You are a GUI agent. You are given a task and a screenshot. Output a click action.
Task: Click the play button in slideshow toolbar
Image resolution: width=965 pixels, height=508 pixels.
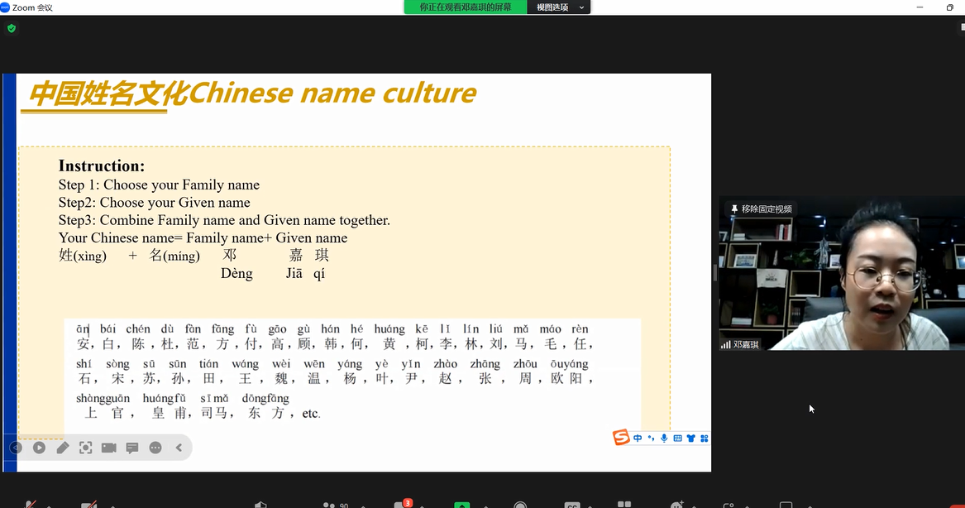[39, 448]
